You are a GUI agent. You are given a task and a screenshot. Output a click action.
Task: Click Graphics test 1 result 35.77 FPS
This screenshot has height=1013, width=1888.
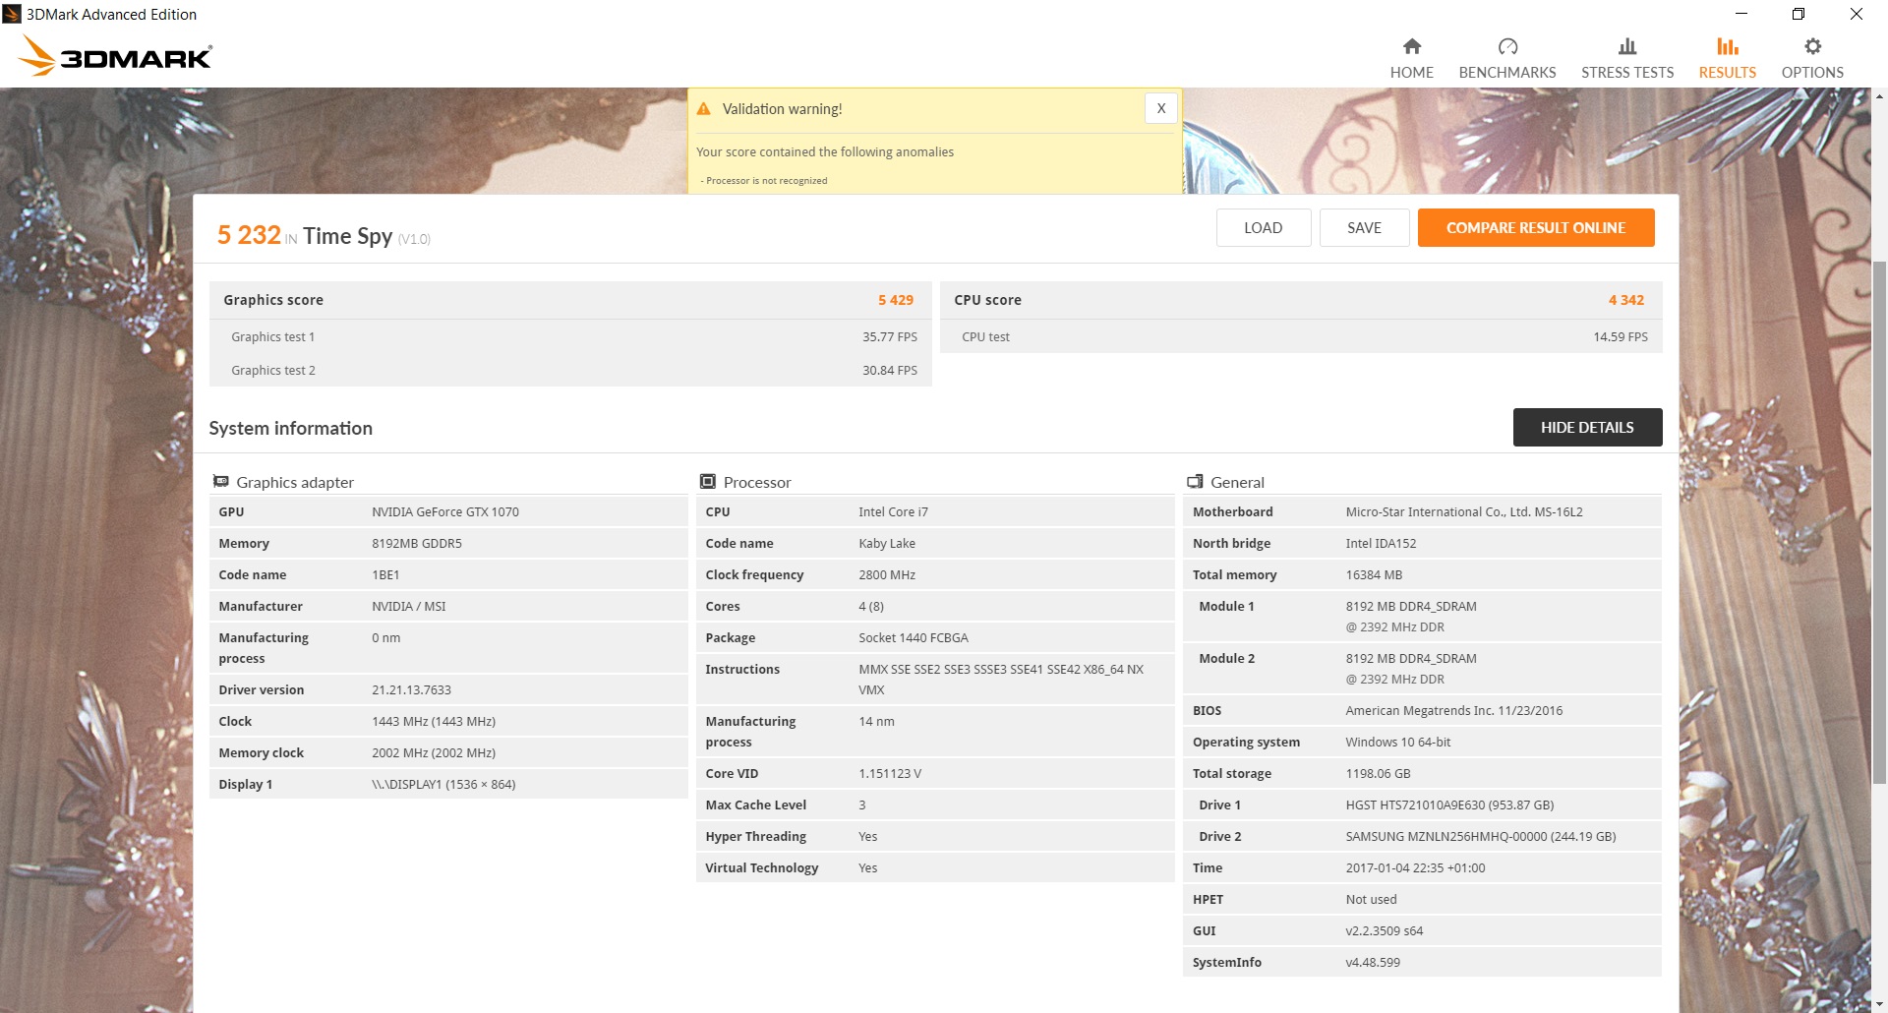click(890, 336)
